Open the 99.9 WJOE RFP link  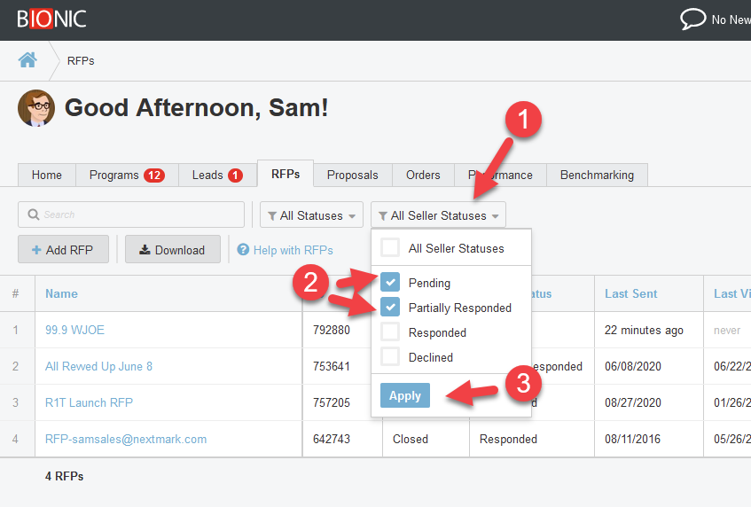[74, 330]
